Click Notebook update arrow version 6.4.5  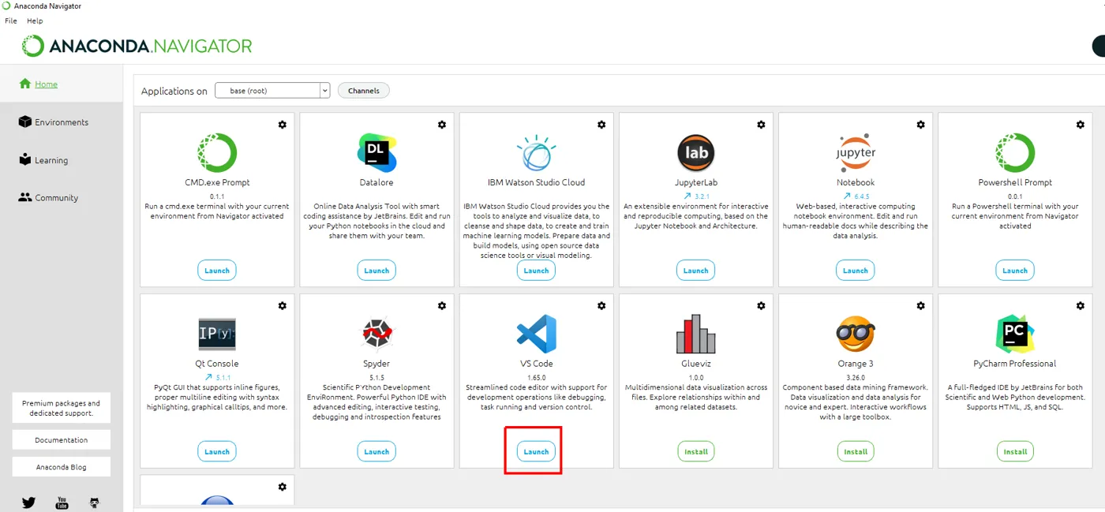pos(856,196)
